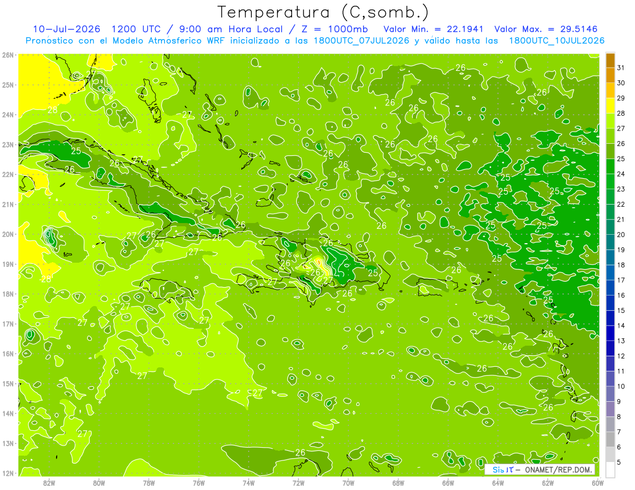Click the color bar label '22'

(621, 205)
